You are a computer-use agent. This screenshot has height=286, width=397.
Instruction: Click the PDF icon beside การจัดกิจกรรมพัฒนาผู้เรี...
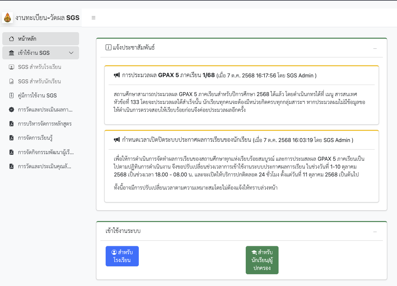[x=11, y=152]
